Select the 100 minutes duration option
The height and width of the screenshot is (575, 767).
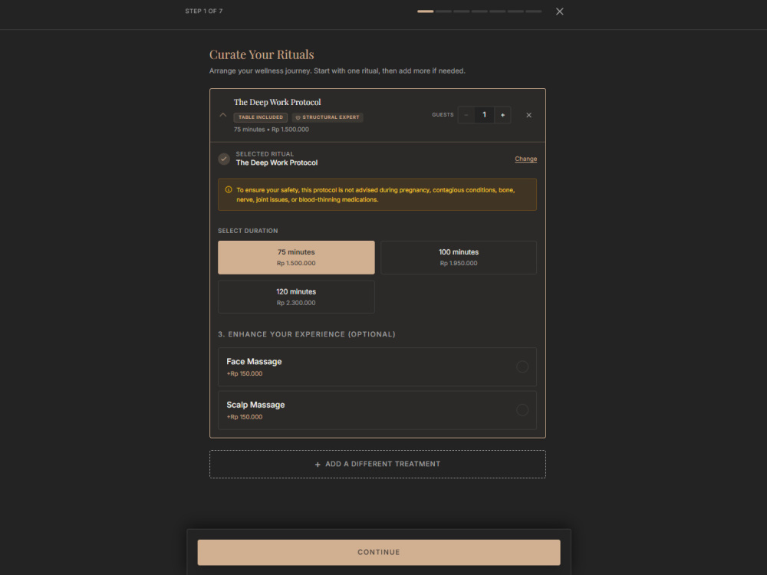tap(459, 257)
